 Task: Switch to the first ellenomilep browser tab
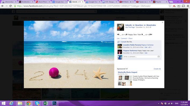pos(9,2)
